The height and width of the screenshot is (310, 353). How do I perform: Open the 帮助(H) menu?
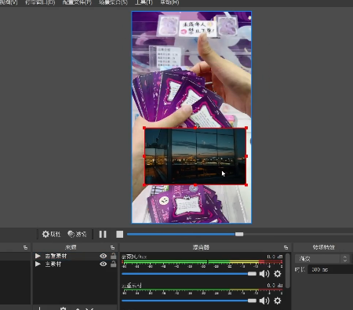(x=169, y=2)
